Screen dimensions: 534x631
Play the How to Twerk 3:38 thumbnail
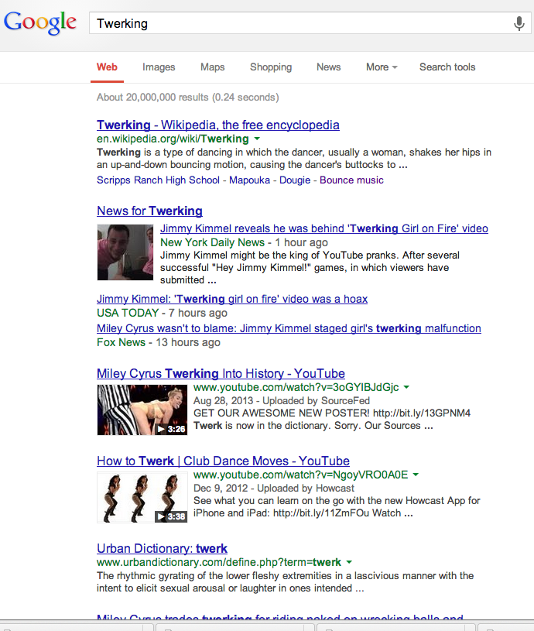142,497
